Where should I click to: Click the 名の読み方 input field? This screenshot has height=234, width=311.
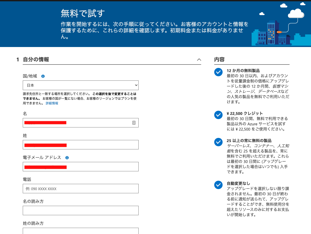tap(81, 210)
